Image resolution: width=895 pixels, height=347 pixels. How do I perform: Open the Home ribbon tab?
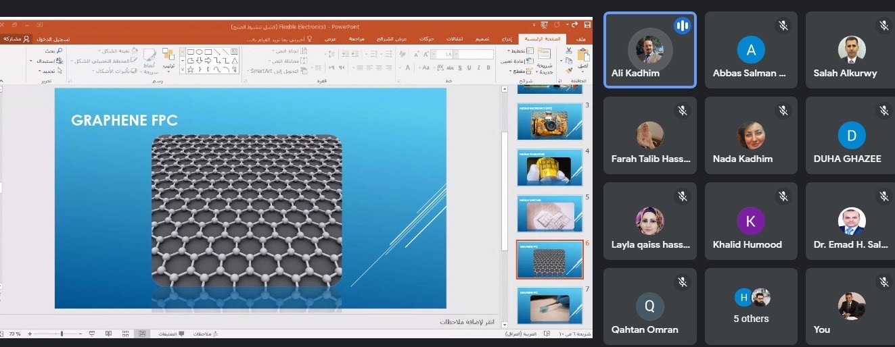pyautogui.click(x=542, y=39)
